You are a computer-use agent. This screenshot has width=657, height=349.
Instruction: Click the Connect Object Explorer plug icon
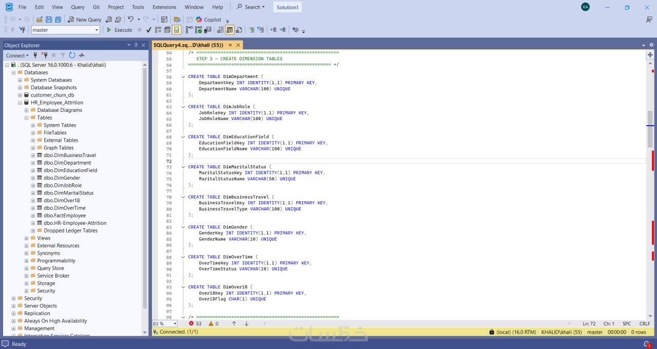coord(35,55)
